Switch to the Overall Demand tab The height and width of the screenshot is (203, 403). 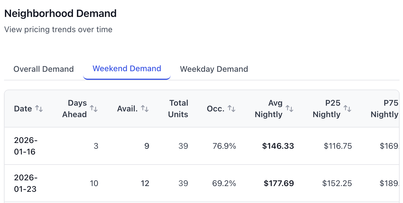point(44,69)
